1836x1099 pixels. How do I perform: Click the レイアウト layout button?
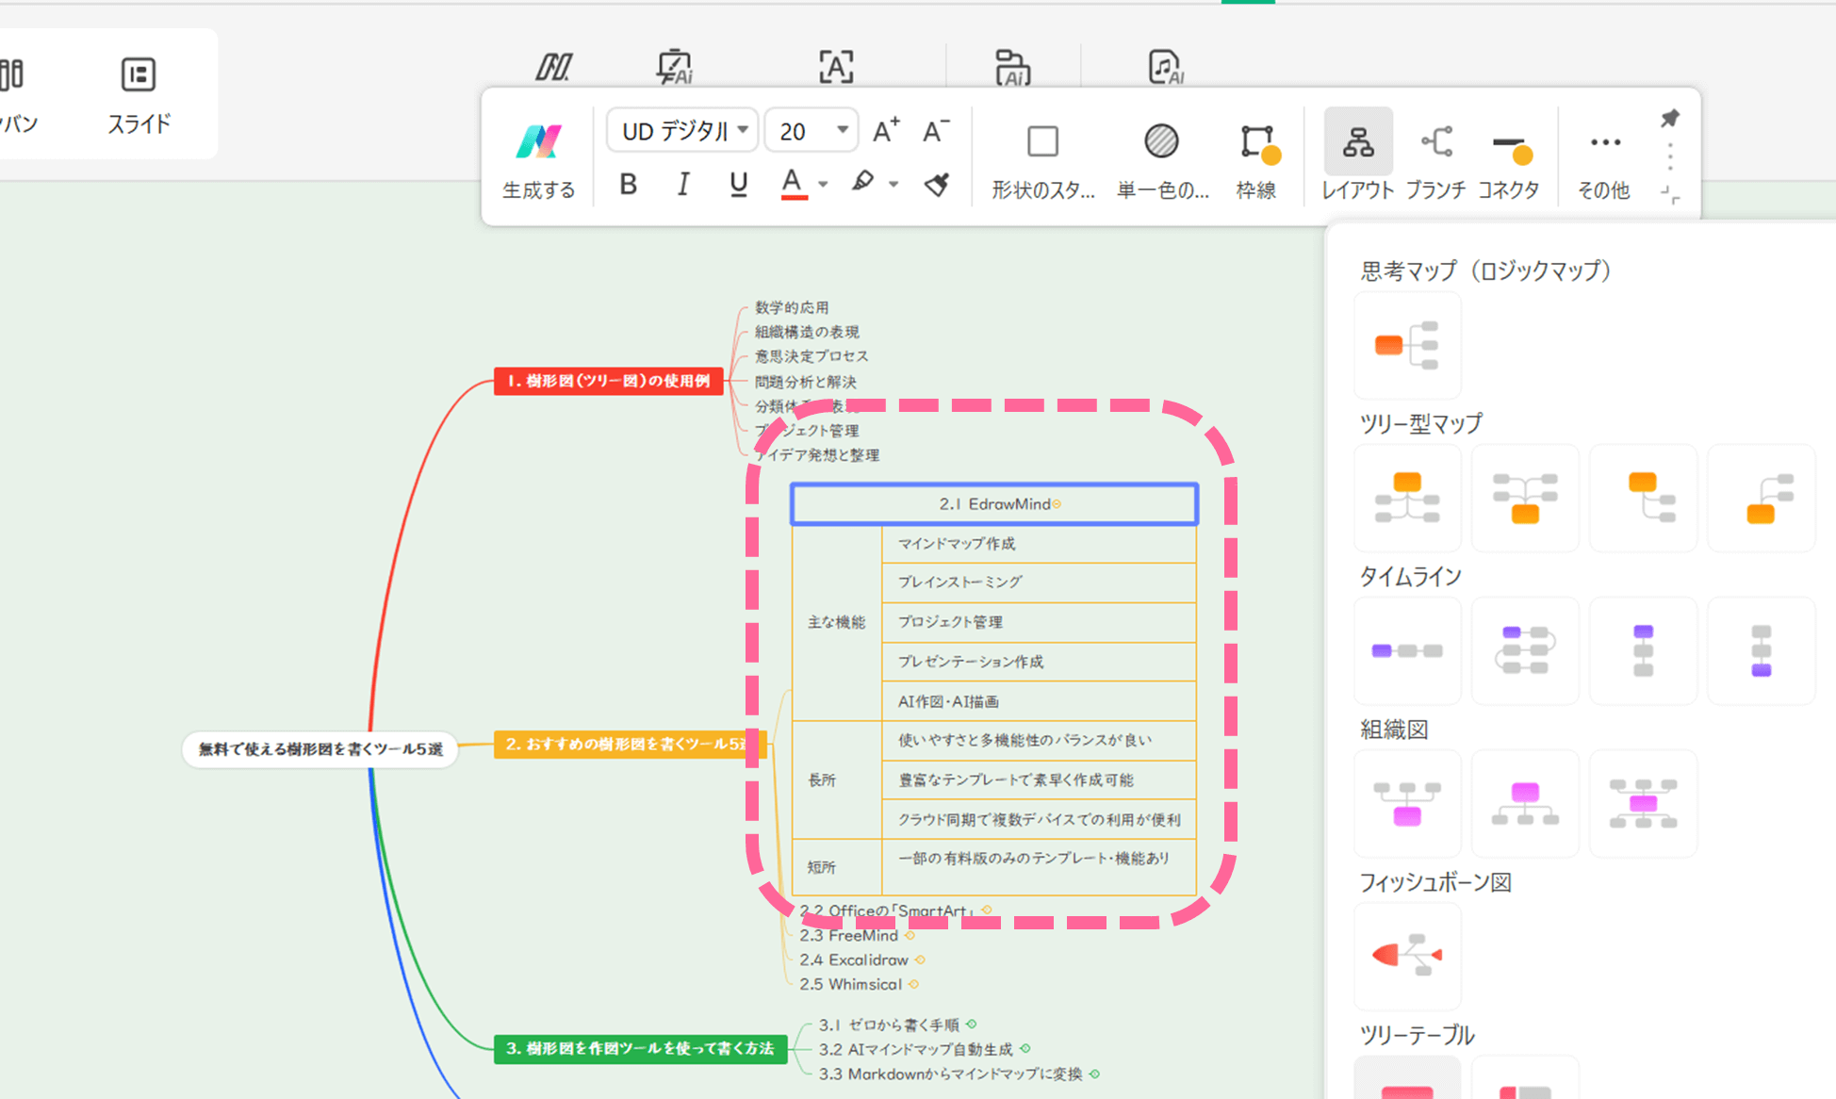click(1357, 156)
